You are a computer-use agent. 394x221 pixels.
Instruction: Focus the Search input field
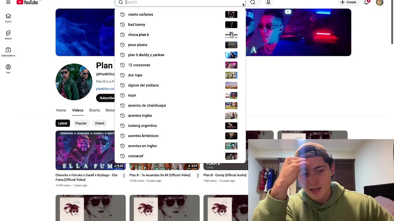pos(183,2)
